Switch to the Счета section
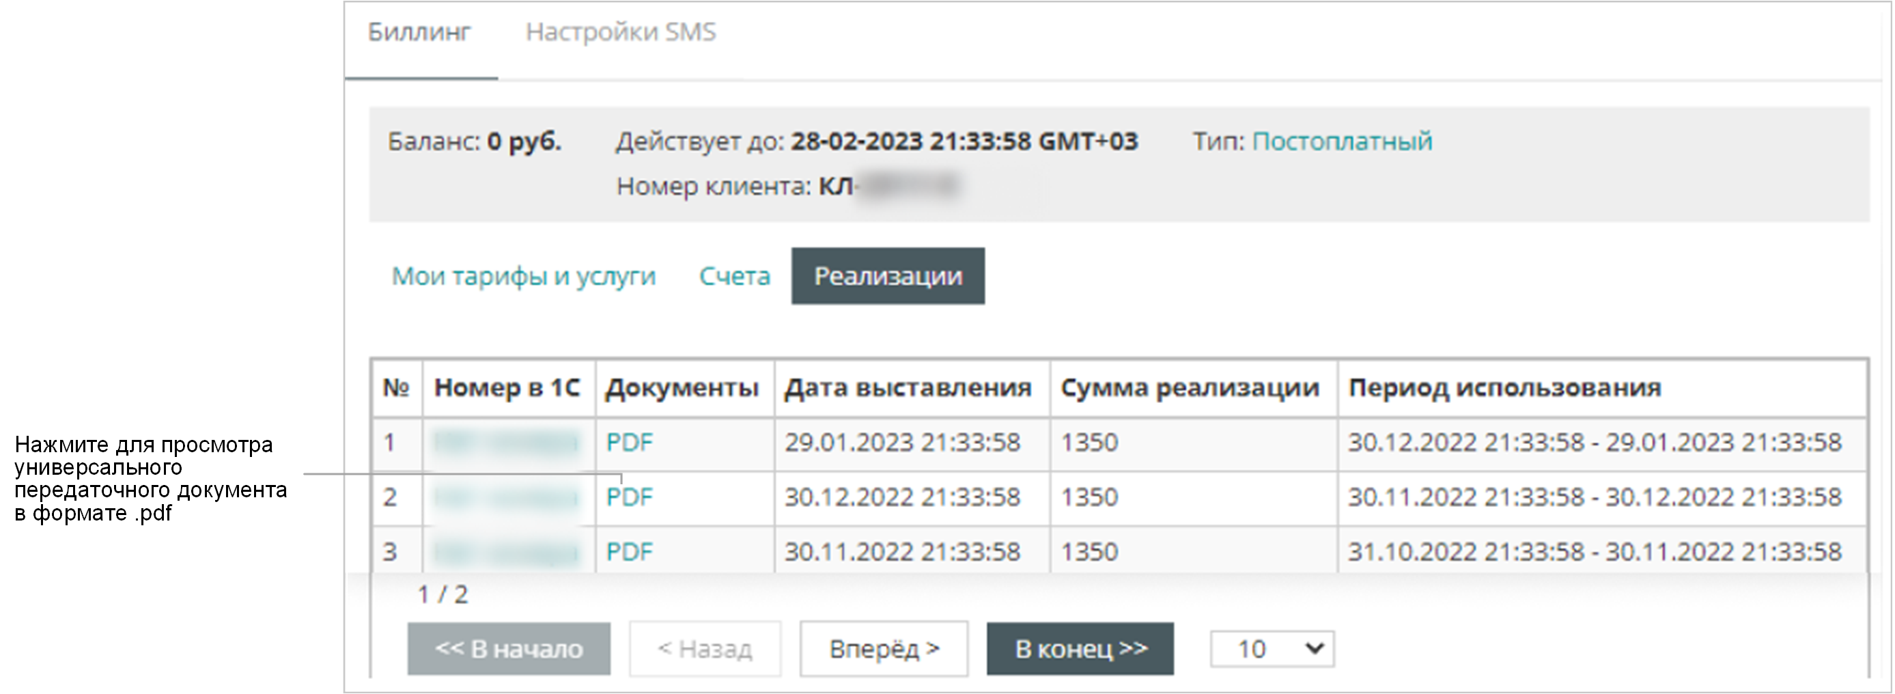1895x694 pixels. tap(734, 277)
